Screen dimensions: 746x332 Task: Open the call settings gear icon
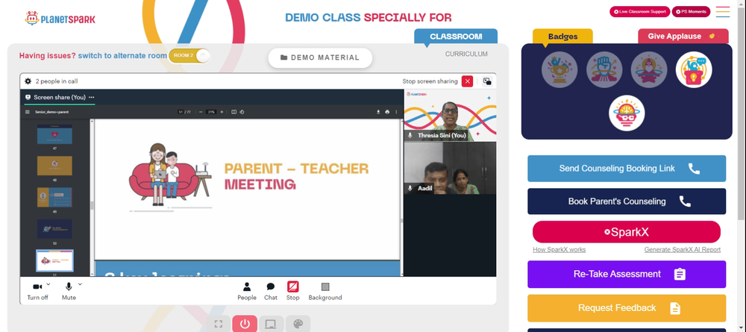tap(28, 81)
